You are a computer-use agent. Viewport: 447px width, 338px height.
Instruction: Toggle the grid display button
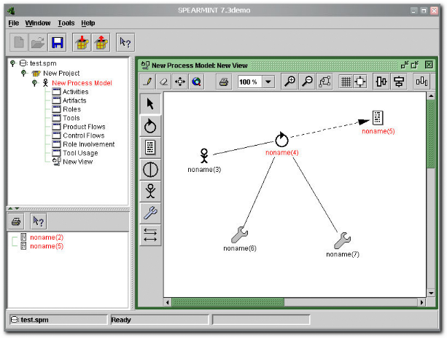click(346, 82)
